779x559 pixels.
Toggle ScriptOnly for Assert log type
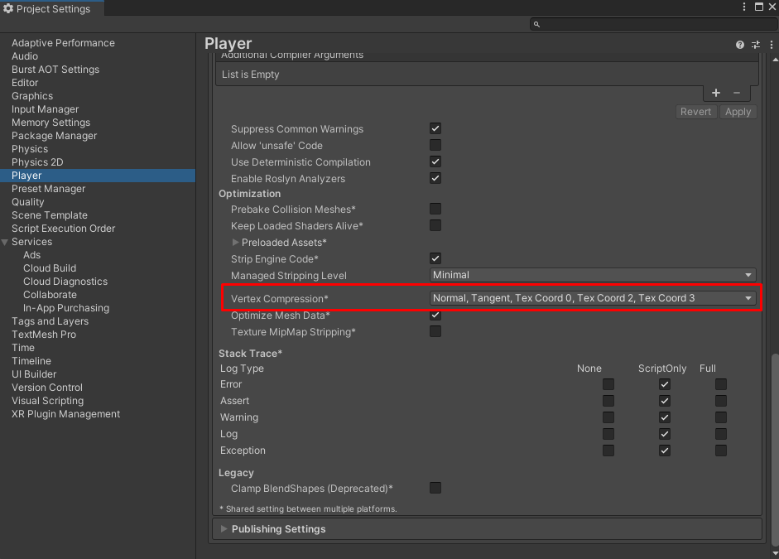664,401
